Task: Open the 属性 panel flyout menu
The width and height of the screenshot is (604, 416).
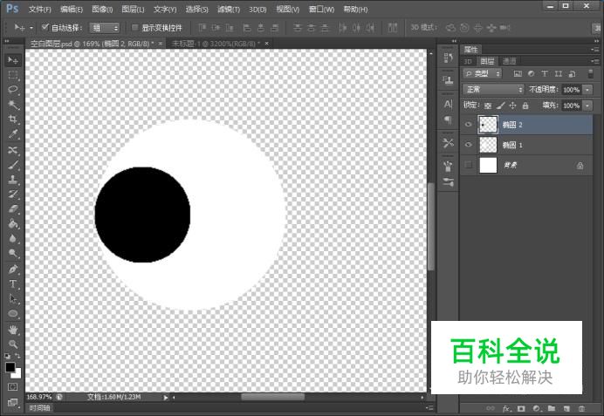Action: click(594, 49)
